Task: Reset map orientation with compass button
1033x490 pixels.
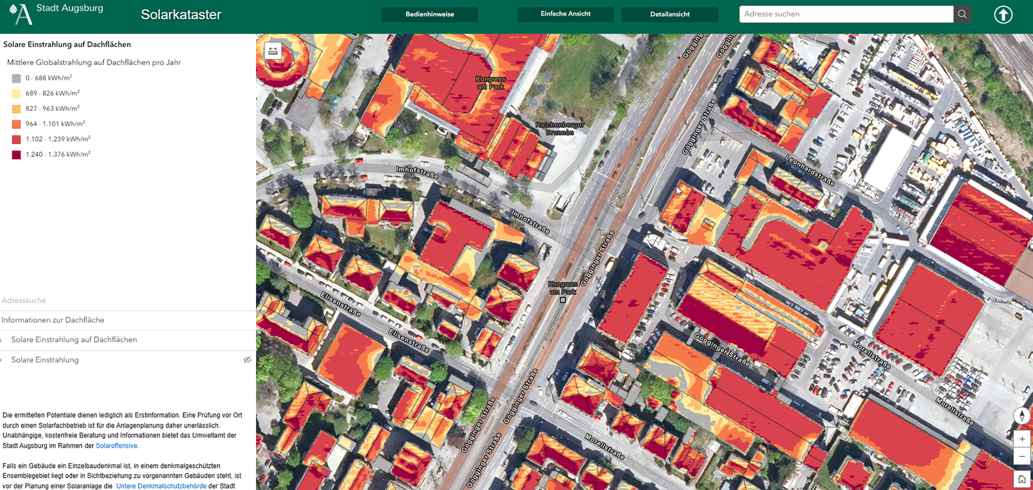Action: 1021,416
